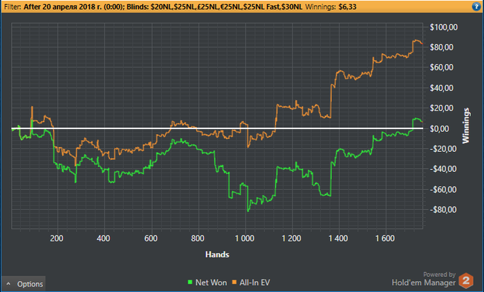484x292 pixels.
Task: Click the Options chevron arrow
Action: pos(8,284)
